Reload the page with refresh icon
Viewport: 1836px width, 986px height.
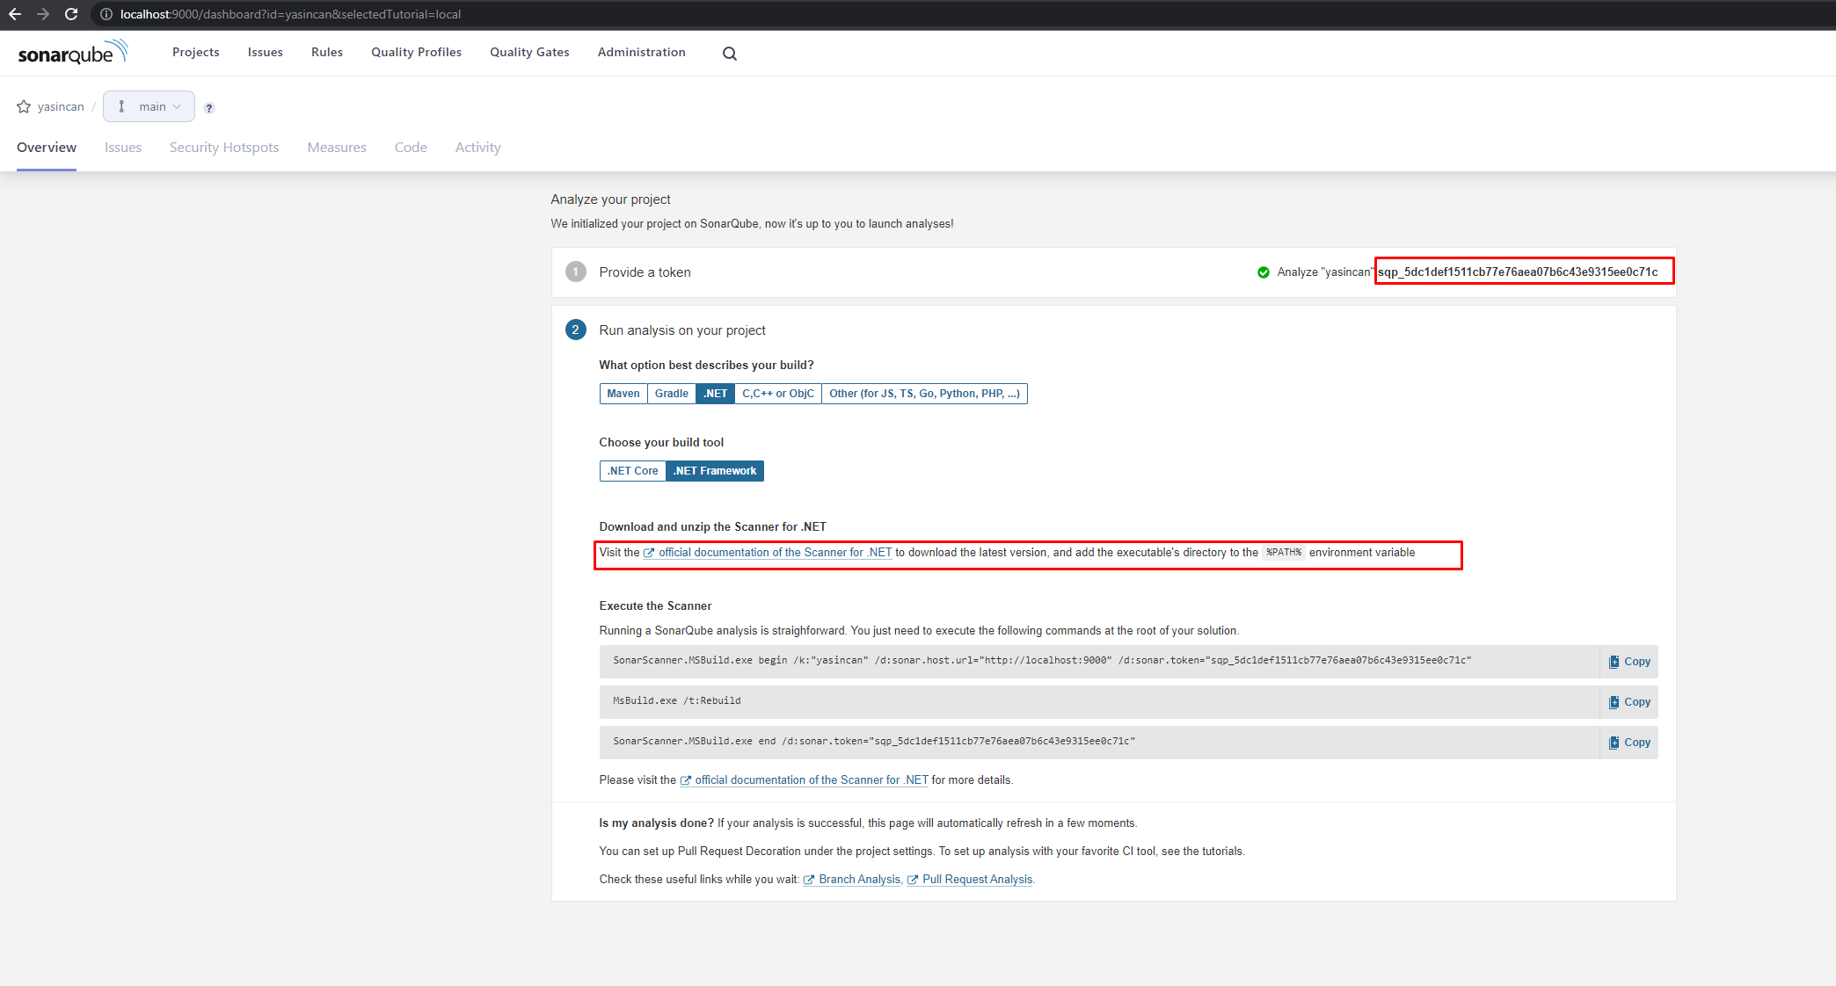71,14
